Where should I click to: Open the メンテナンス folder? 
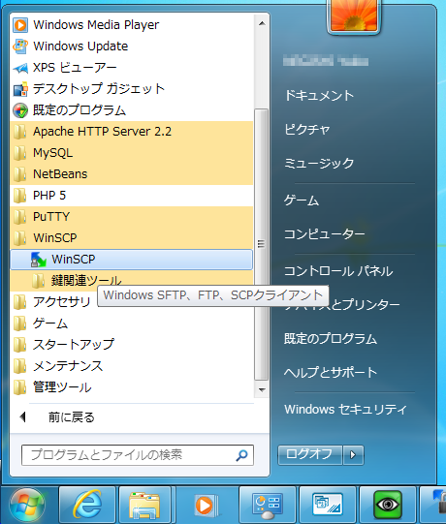pyautogui.click(x=132, y=366)
